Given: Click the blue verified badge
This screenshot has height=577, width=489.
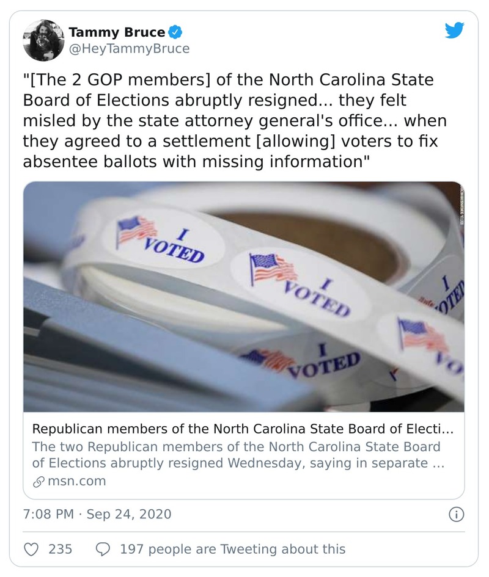Looking at the screenshot, I should [x=175, y=32].
